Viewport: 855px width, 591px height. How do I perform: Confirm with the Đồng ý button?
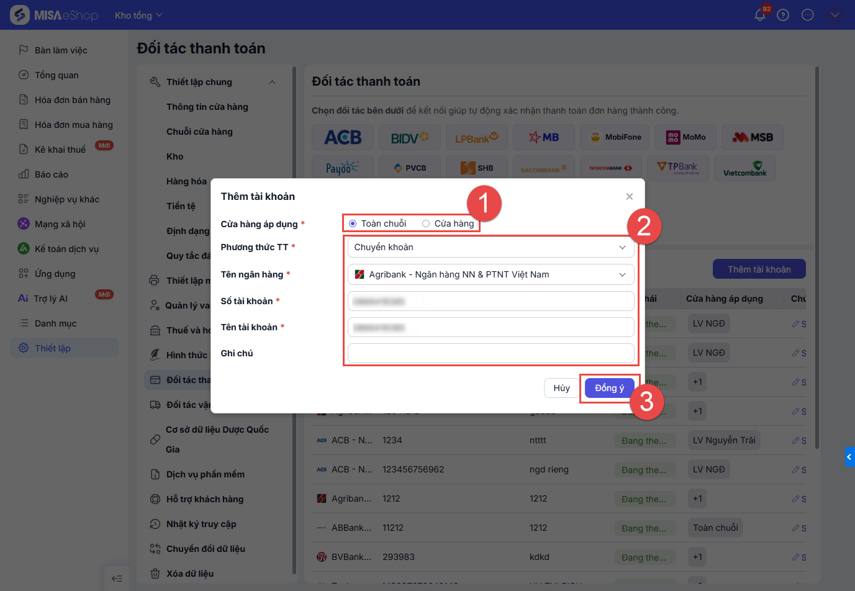tap(609, 388)
